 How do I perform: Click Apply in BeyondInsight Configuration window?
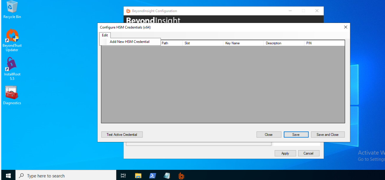coord(285,153)
